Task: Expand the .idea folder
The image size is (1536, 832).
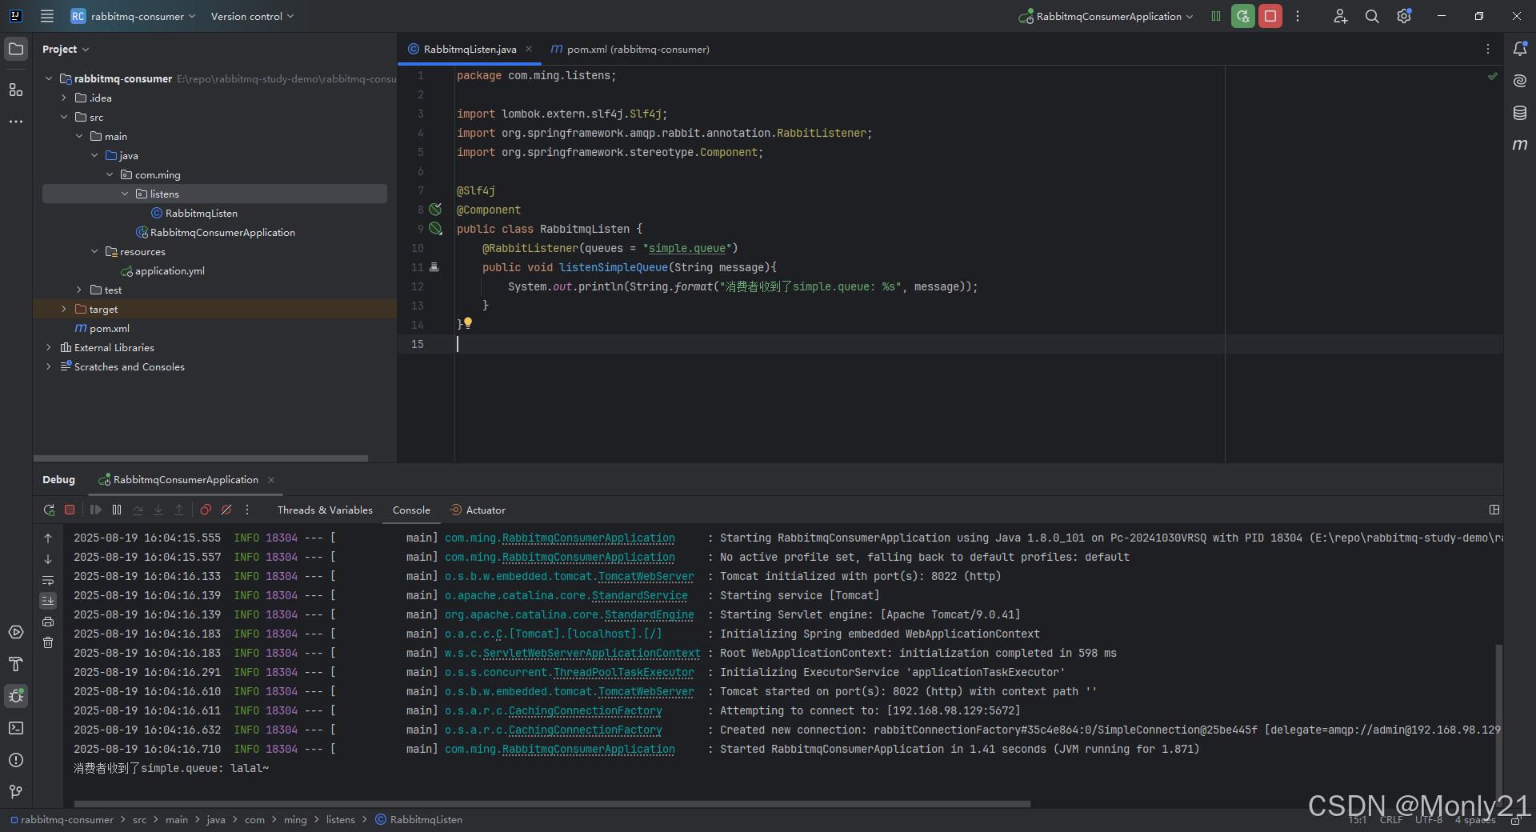Action: (x=64, y=98)
